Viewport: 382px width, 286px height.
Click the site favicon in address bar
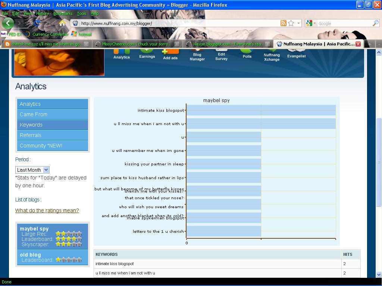click(75, 23)
